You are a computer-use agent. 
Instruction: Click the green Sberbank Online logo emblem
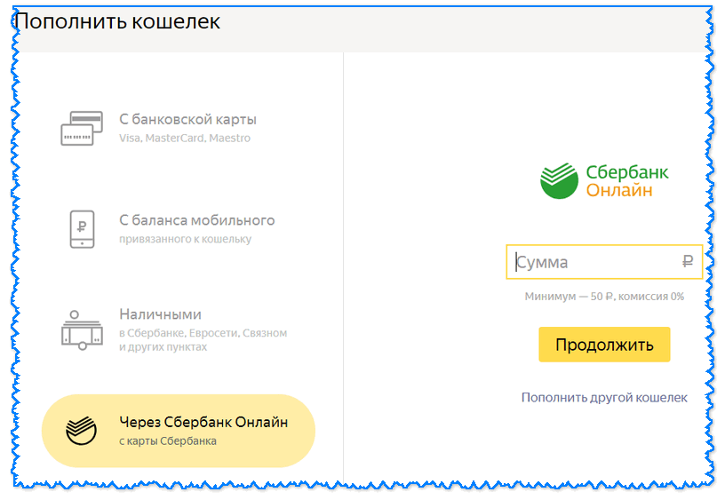click(x=559, y=181)
